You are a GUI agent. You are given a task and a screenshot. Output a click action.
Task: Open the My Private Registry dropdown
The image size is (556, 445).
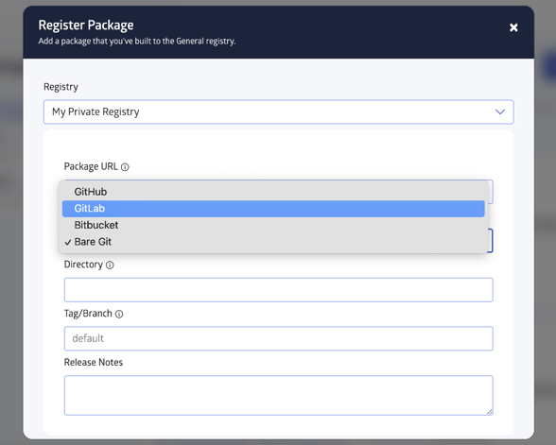tap(278, 111)
